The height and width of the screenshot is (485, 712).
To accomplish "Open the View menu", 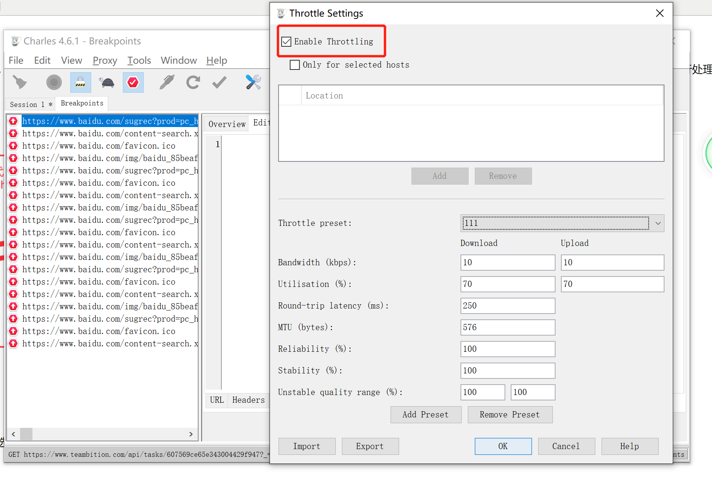I will [x=71, y=61].
